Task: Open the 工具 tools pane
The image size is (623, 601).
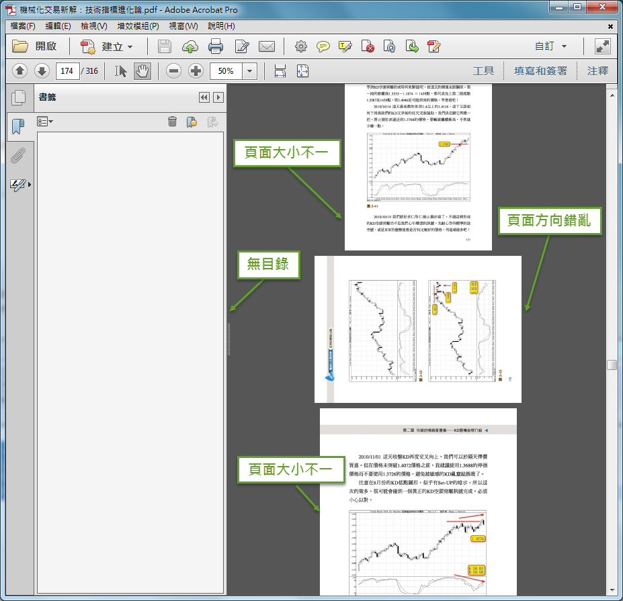Action: point(483,71)
